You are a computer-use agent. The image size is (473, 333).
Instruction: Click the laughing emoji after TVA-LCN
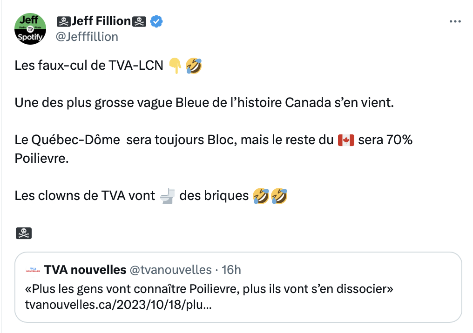pyautogui.click(x=194, y=66)
